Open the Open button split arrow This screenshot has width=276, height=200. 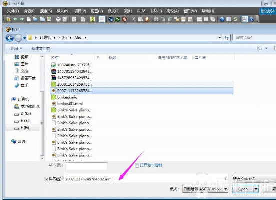pyautogui.click(x=256, y=189)
